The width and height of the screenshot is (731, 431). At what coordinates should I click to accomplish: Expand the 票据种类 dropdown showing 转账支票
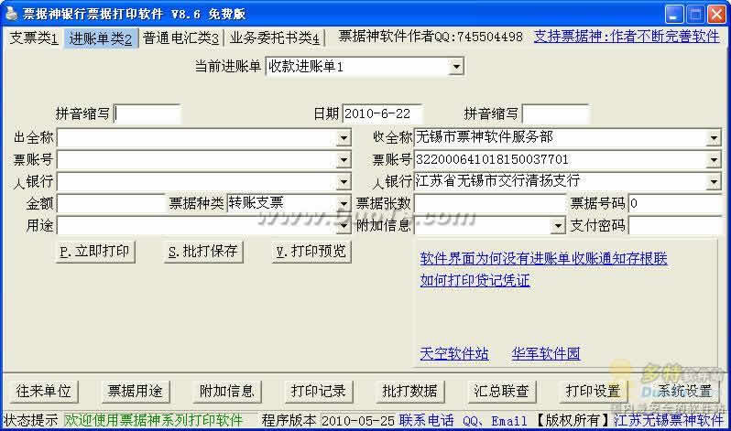(344, 204)
